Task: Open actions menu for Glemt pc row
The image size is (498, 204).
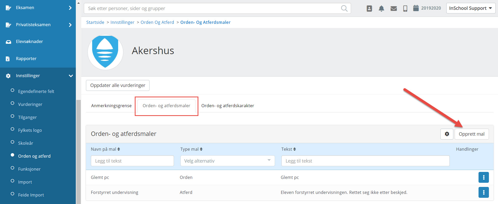Action: [483, 177]
